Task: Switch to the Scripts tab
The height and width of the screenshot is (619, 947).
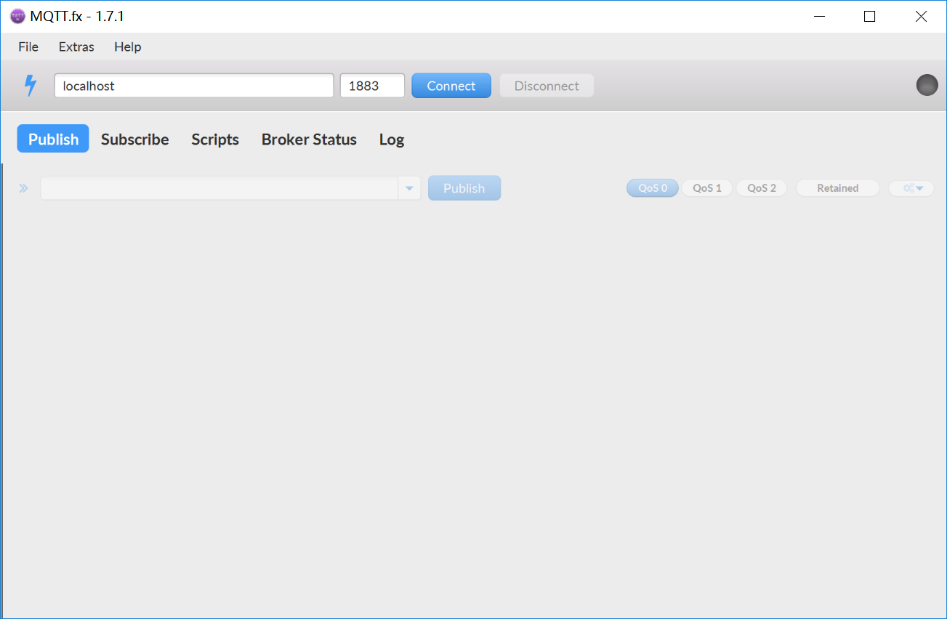Action: (x=215, y=139)
